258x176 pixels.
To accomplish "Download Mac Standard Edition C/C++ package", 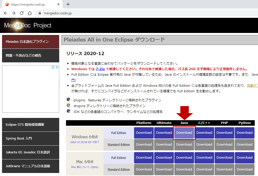I will (204, 169).
